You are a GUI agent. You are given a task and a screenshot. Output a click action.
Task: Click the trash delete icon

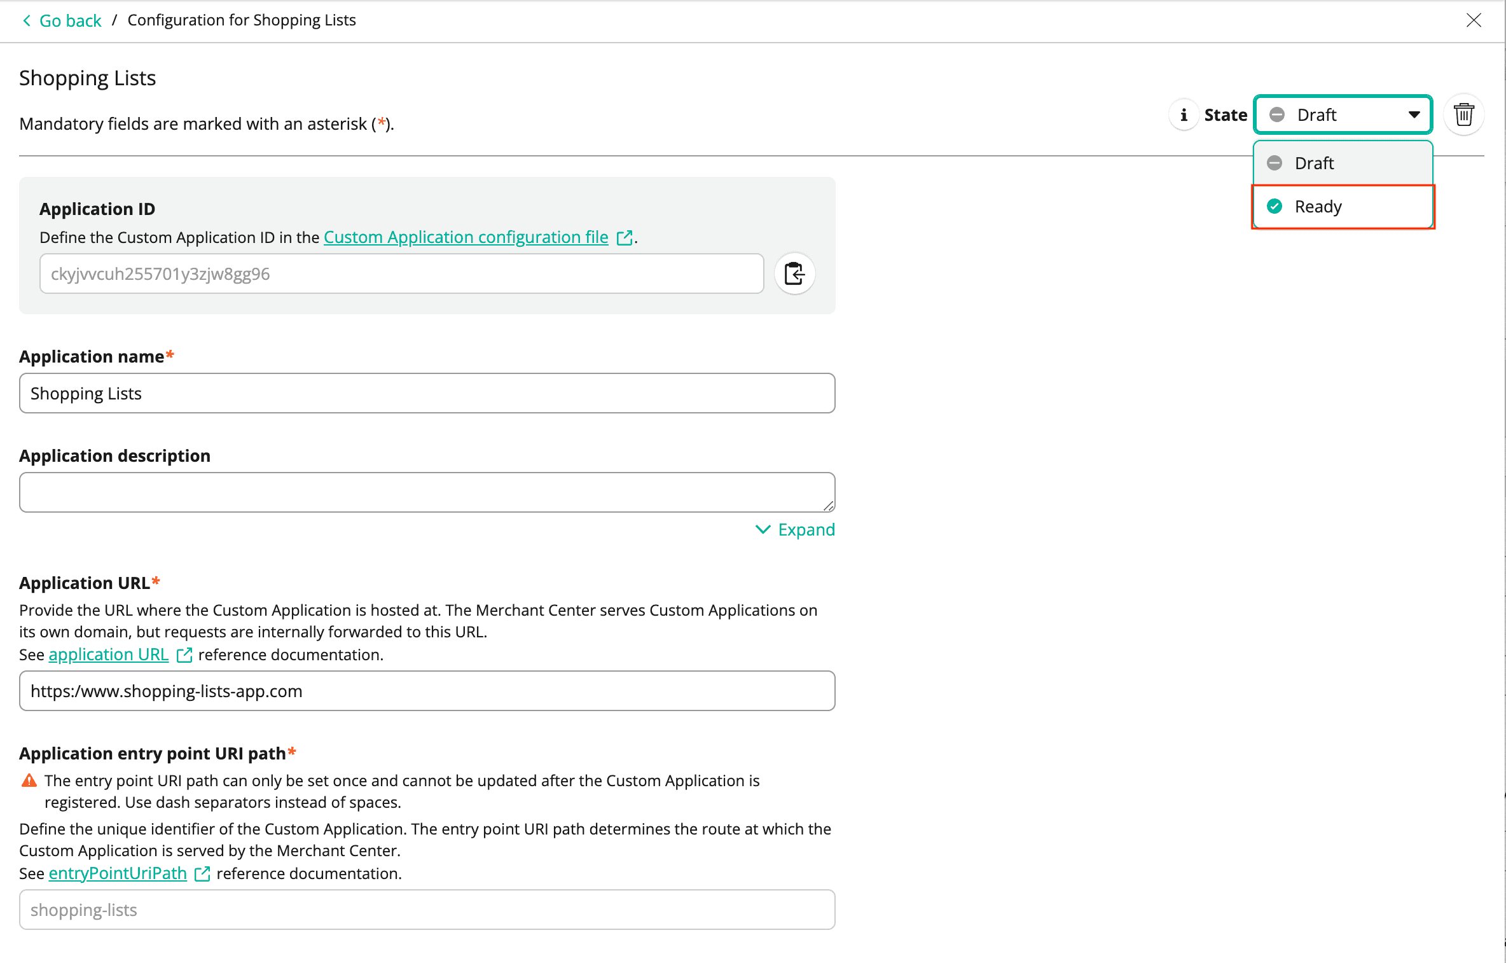1463,114
